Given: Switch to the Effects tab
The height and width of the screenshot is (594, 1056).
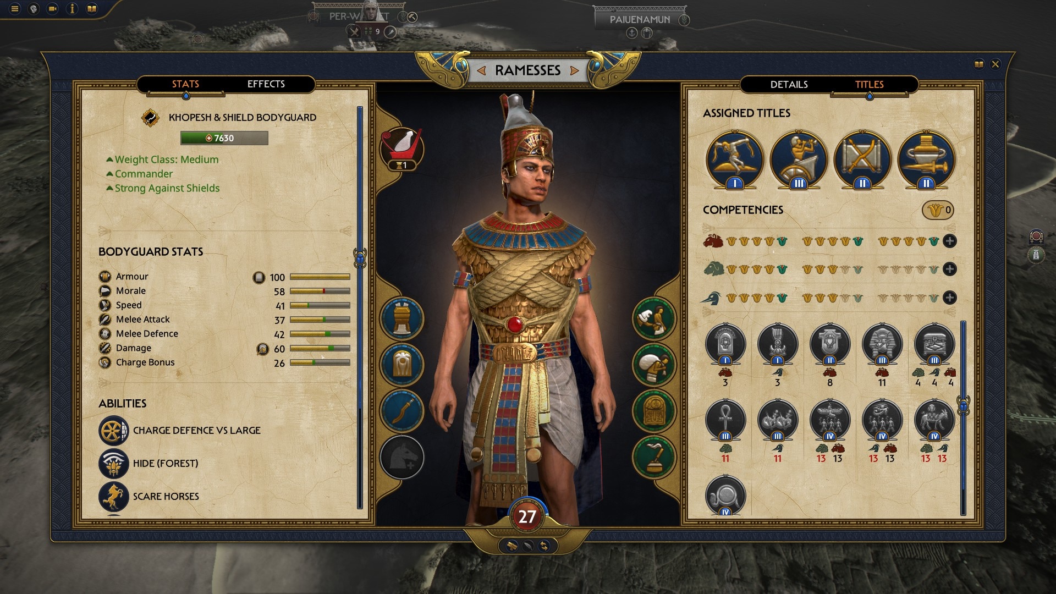Looking at the screenshot, I should click(266, 84).
